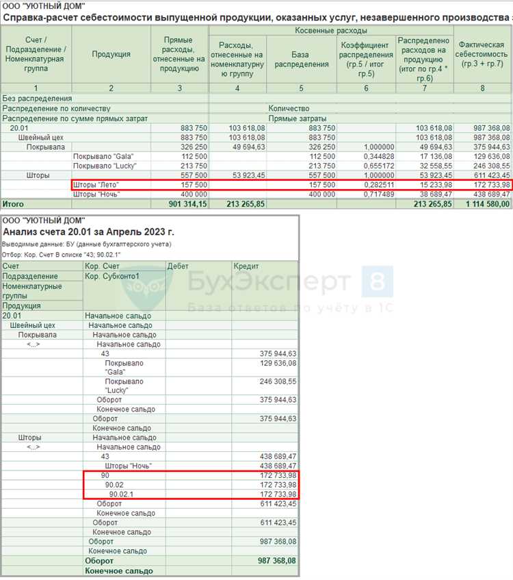Click coefficient value 0,655172
This screenshot has width=513, height=580.
pos(379,166)
